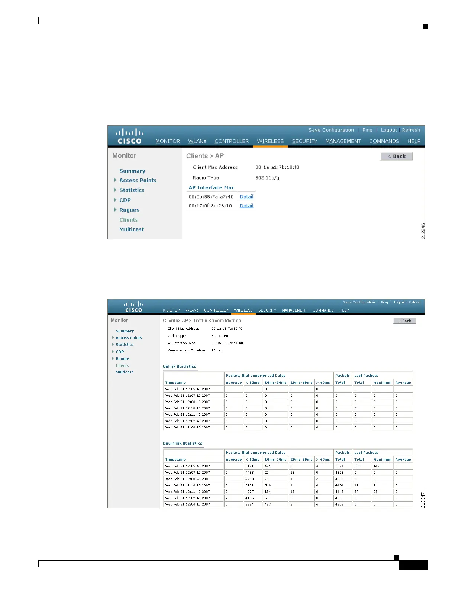Open WLANs menu in Traffic Stream Metrics screenshot
Screen dimensions: 455x589
pos(192,310)
